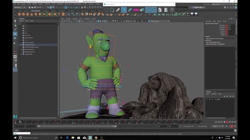
Task: Open the Windows taskbar search box
Action: 38,138
